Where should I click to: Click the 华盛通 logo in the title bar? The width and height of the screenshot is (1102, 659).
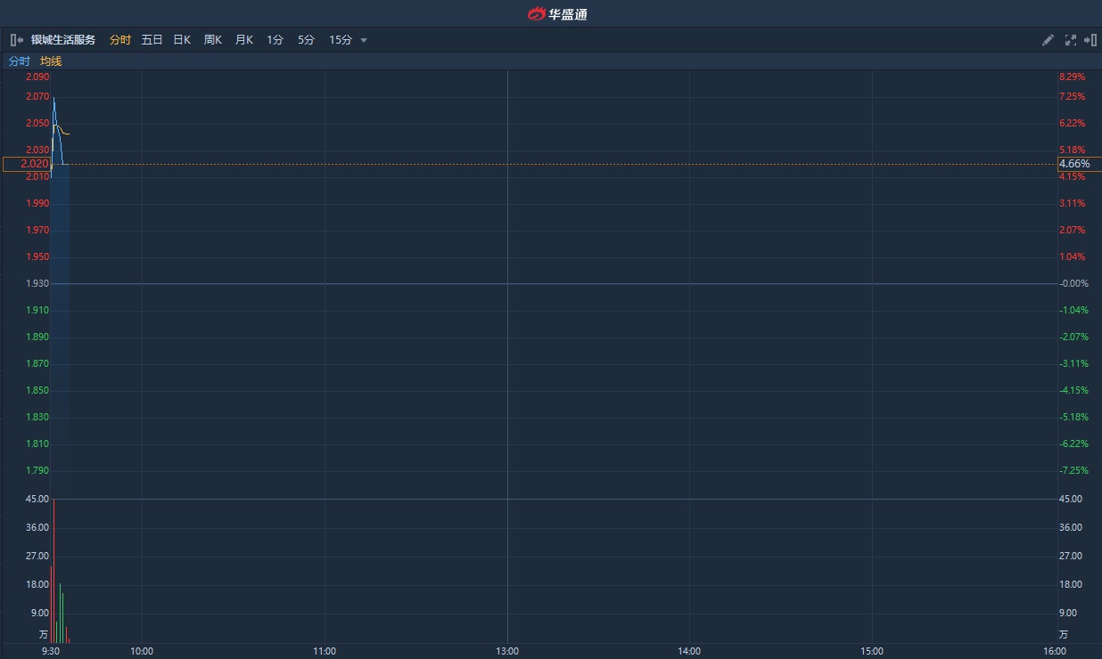(557, 13)
